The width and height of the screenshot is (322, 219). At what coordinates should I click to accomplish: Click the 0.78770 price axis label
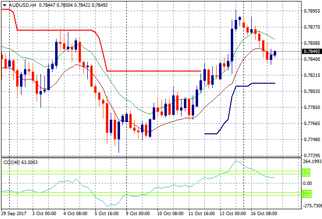pyautogui.click(x=312, y=27)
